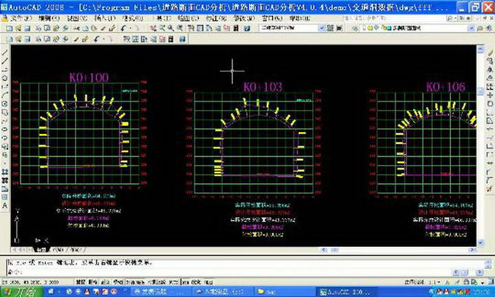Click the Zoom realtime magnifier in top toolbar

pos(162,28)
